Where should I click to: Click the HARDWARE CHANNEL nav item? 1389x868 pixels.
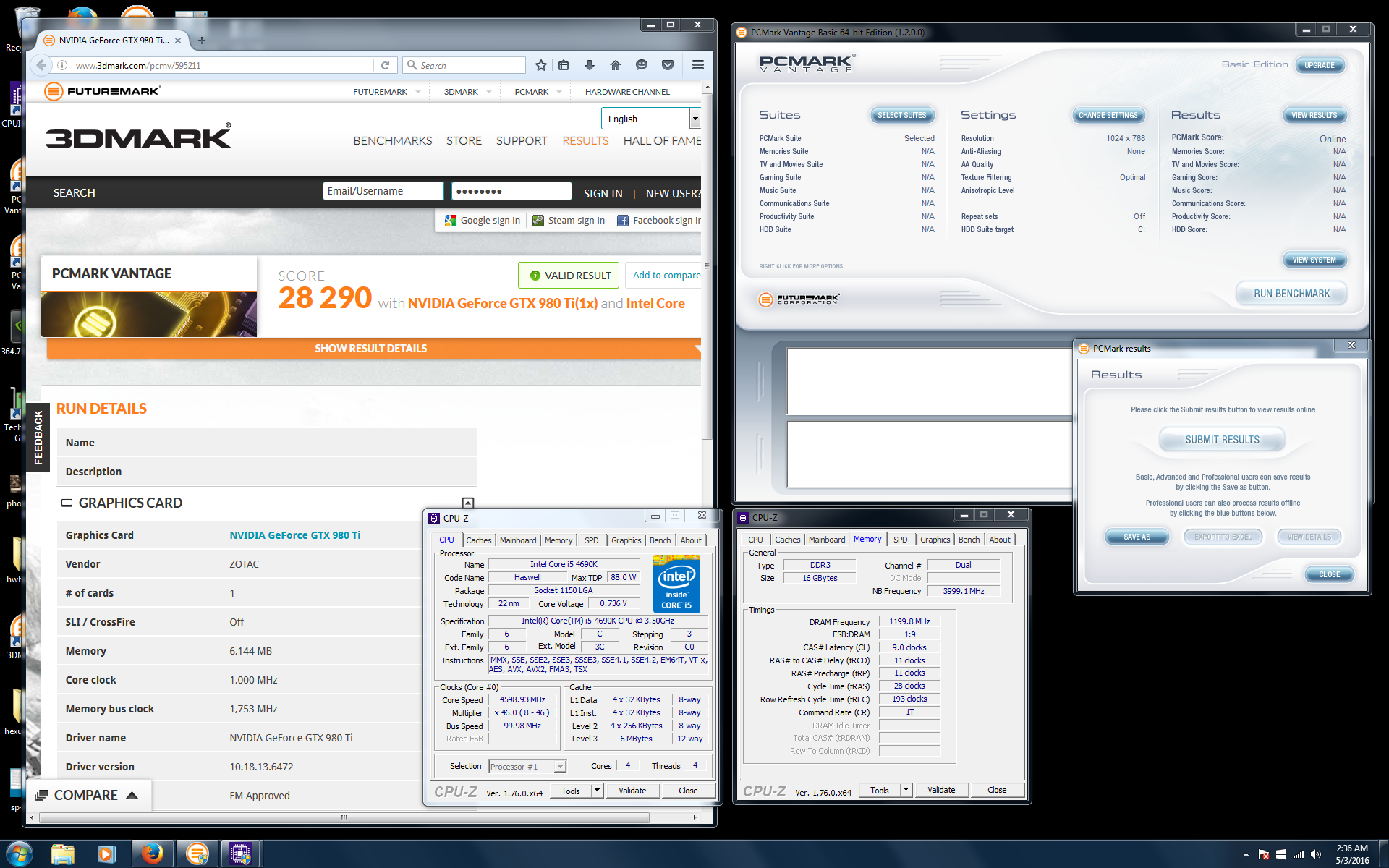tap(627, 92)
